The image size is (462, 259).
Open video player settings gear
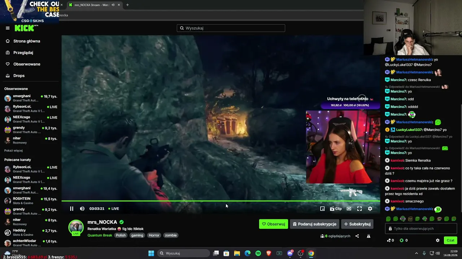pos(370,209)
